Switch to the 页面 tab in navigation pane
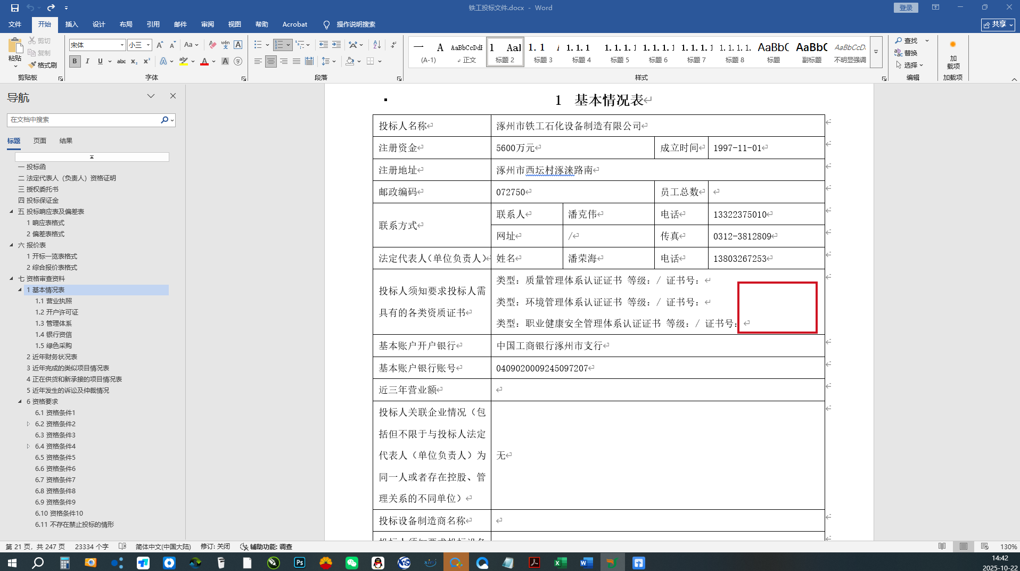This screenshot has width=1020, height=571. pos(40,141)
